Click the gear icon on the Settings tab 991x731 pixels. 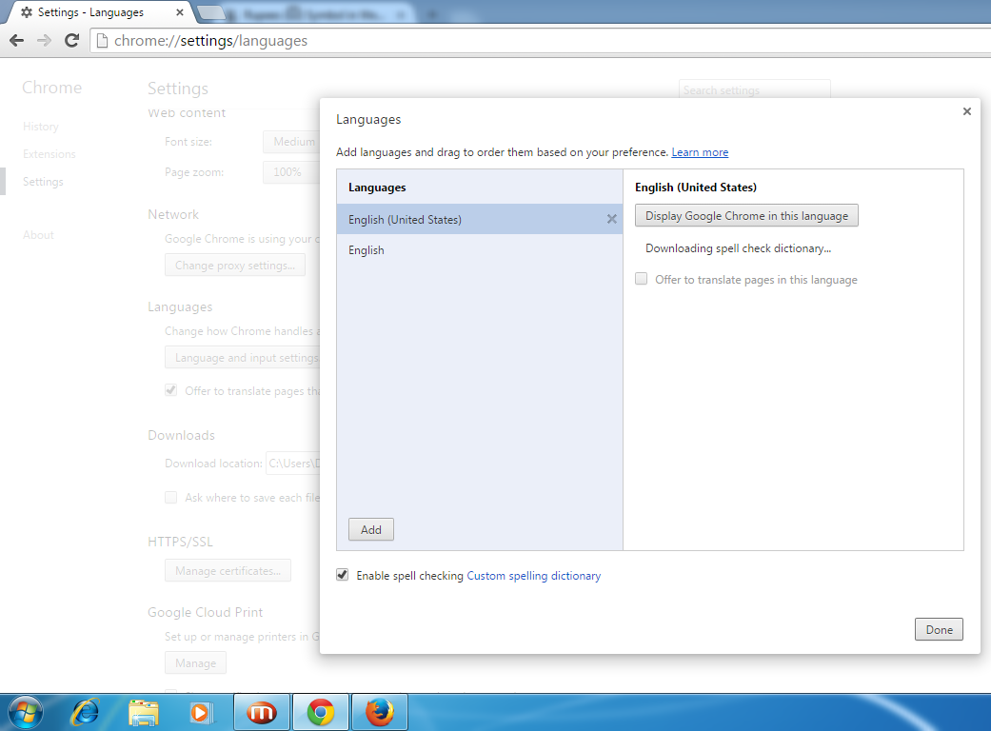[x=27, y=12]
